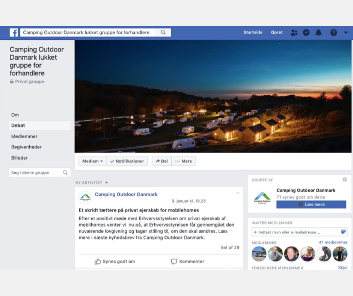Screen dimensions: 353x296
Task: Open Camping Outdoor Danmark post author link
Action: (x=126, y=195)
